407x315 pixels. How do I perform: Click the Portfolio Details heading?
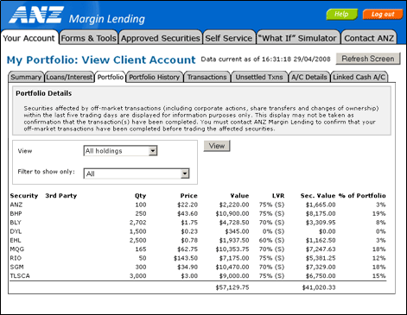[x=44, y=93]
